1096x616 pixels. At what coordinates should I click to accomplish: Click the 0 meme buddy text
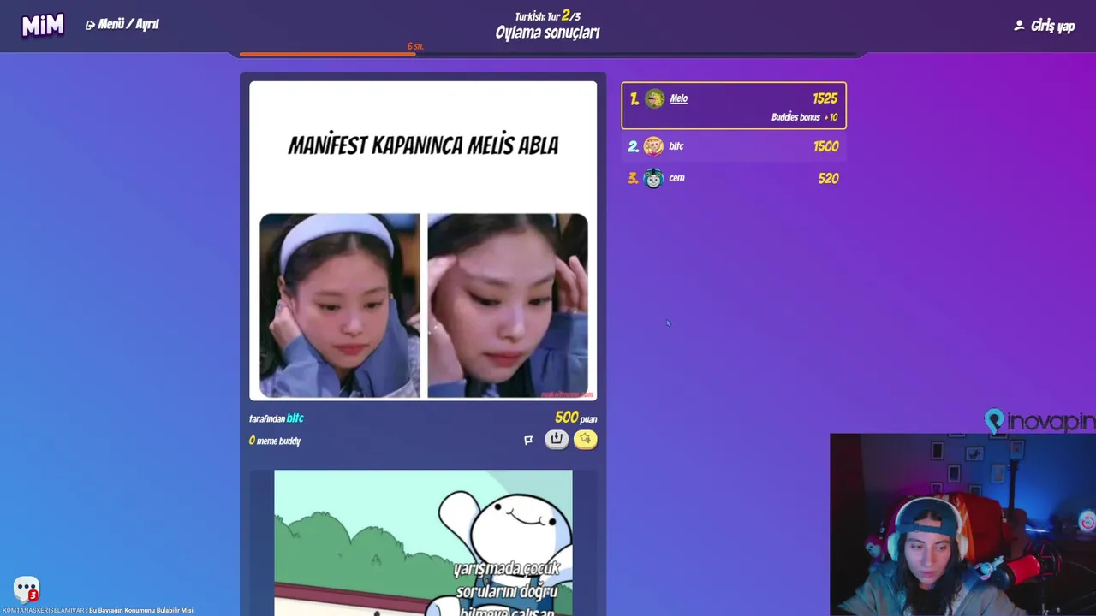pyautogui.click(x=275, y=441)
